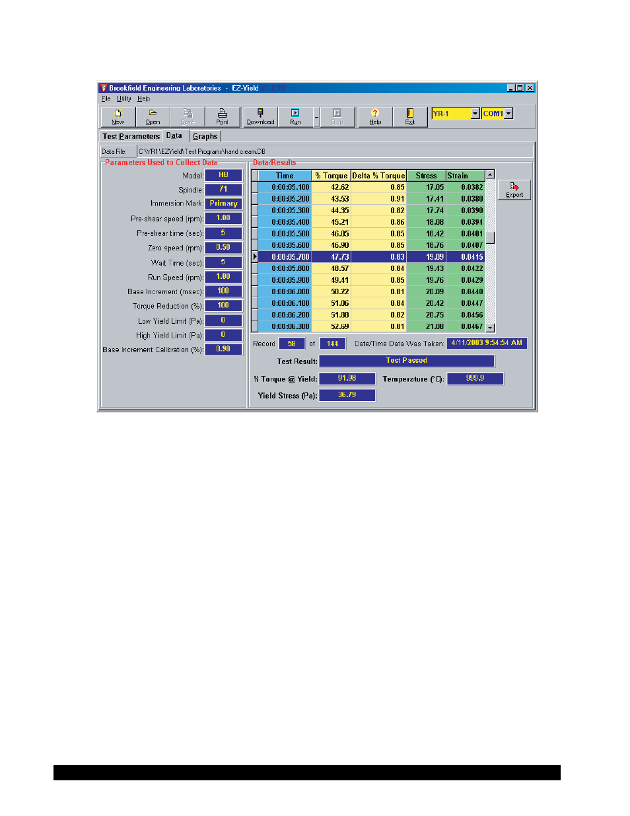630x816 pixels.
Task: Click the Run test toolbar icon
Action: coord(295,117)
